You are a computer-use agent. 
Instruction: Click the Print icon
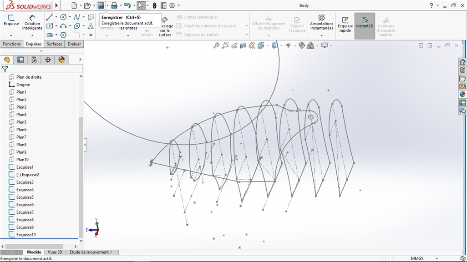(x=114, y=5)
